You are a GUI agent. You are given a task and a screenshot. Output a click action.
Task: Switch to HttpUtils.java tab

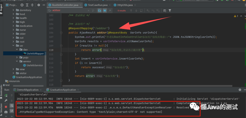(125, 5)
